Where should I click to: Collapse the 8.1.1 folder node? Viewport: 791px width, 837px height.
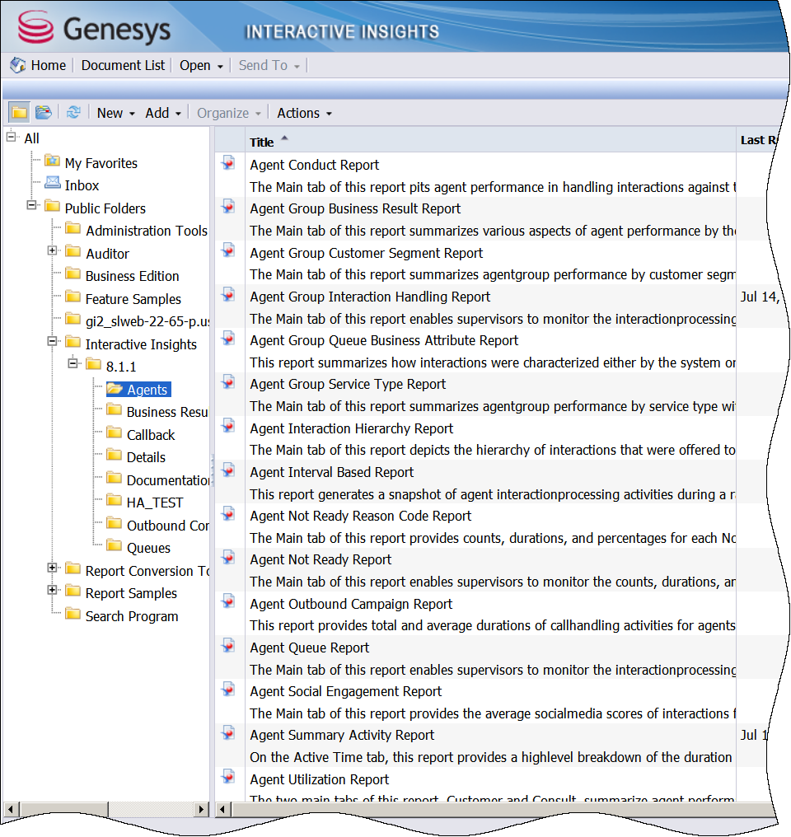click(x=73, y=365)
